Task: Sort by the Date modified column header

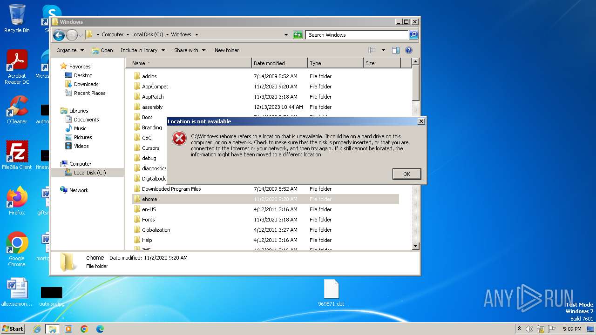Action: pyautogui.click(x=279, y=63)
